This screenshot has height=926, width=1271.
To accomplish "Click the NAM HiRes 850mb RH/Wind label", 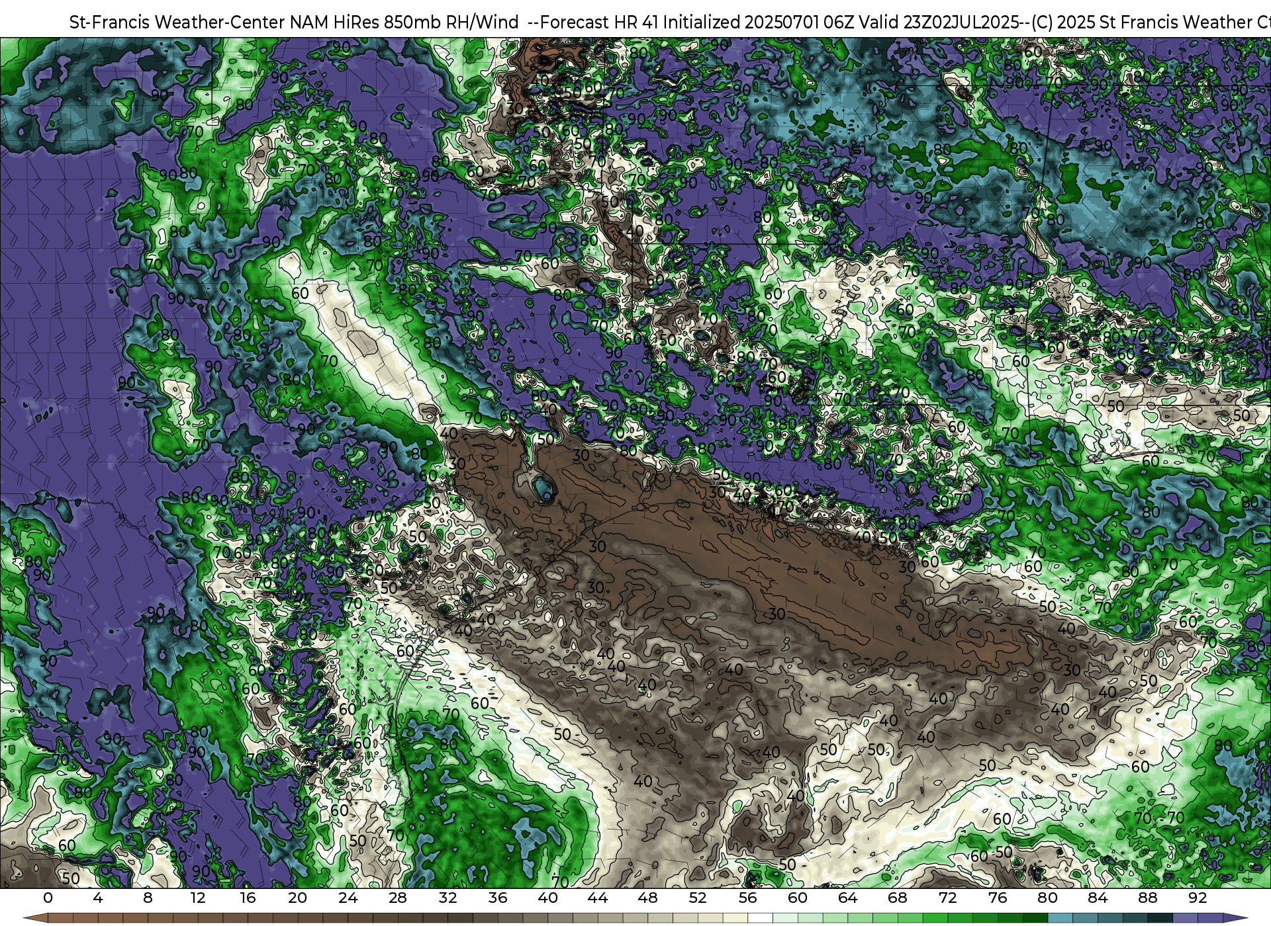I will pos(404,22).
